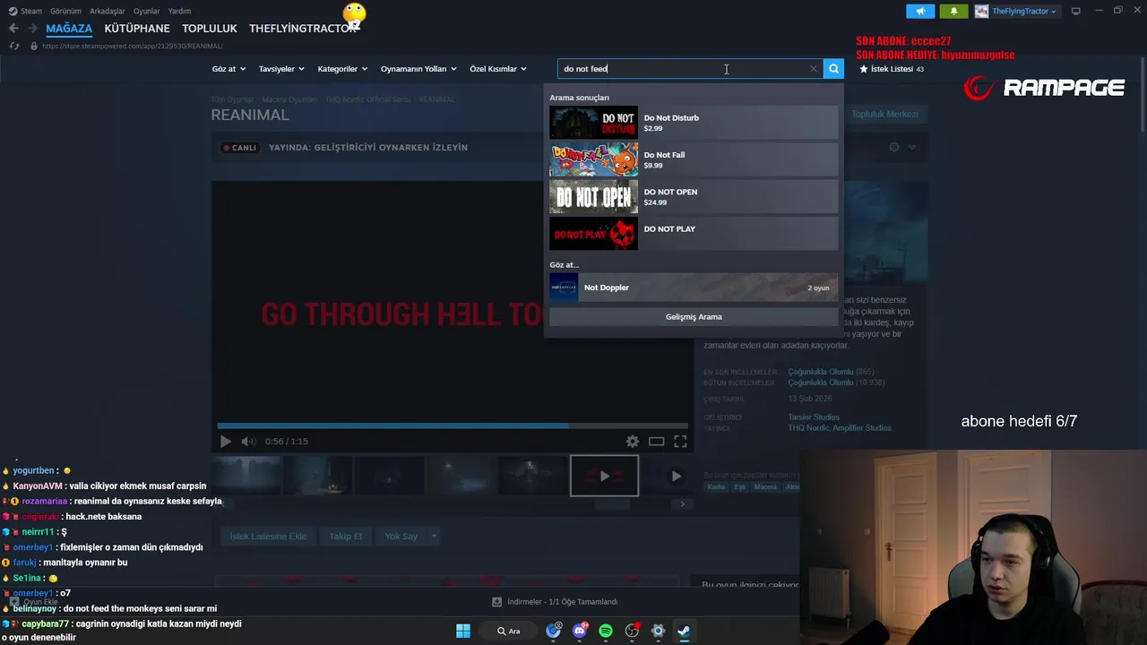Click Topluluk Merkezi button
The image size is (1147, 645).
[884, 114]
